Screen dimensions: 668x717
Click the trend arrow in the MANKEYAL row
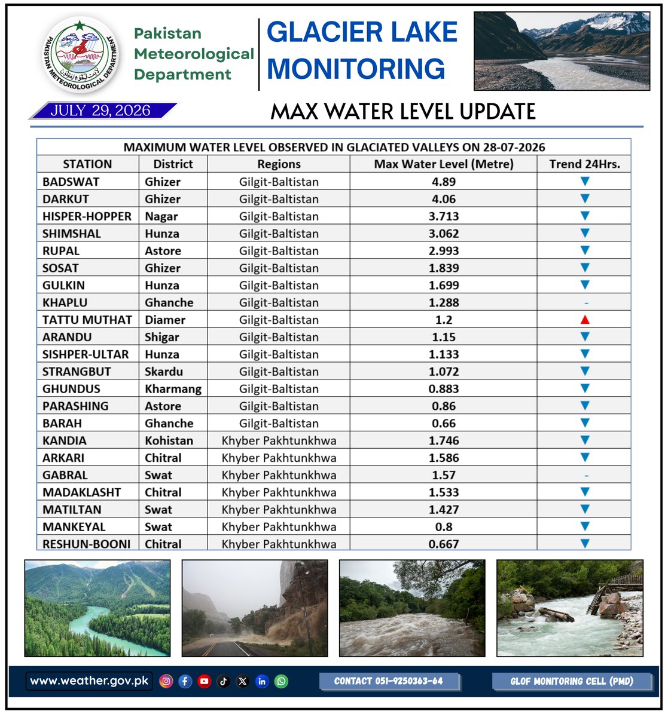(585, 527)
